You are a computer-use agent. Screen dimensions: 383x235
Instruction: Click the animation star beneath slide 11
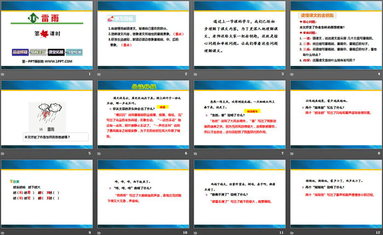coord(197,232)
